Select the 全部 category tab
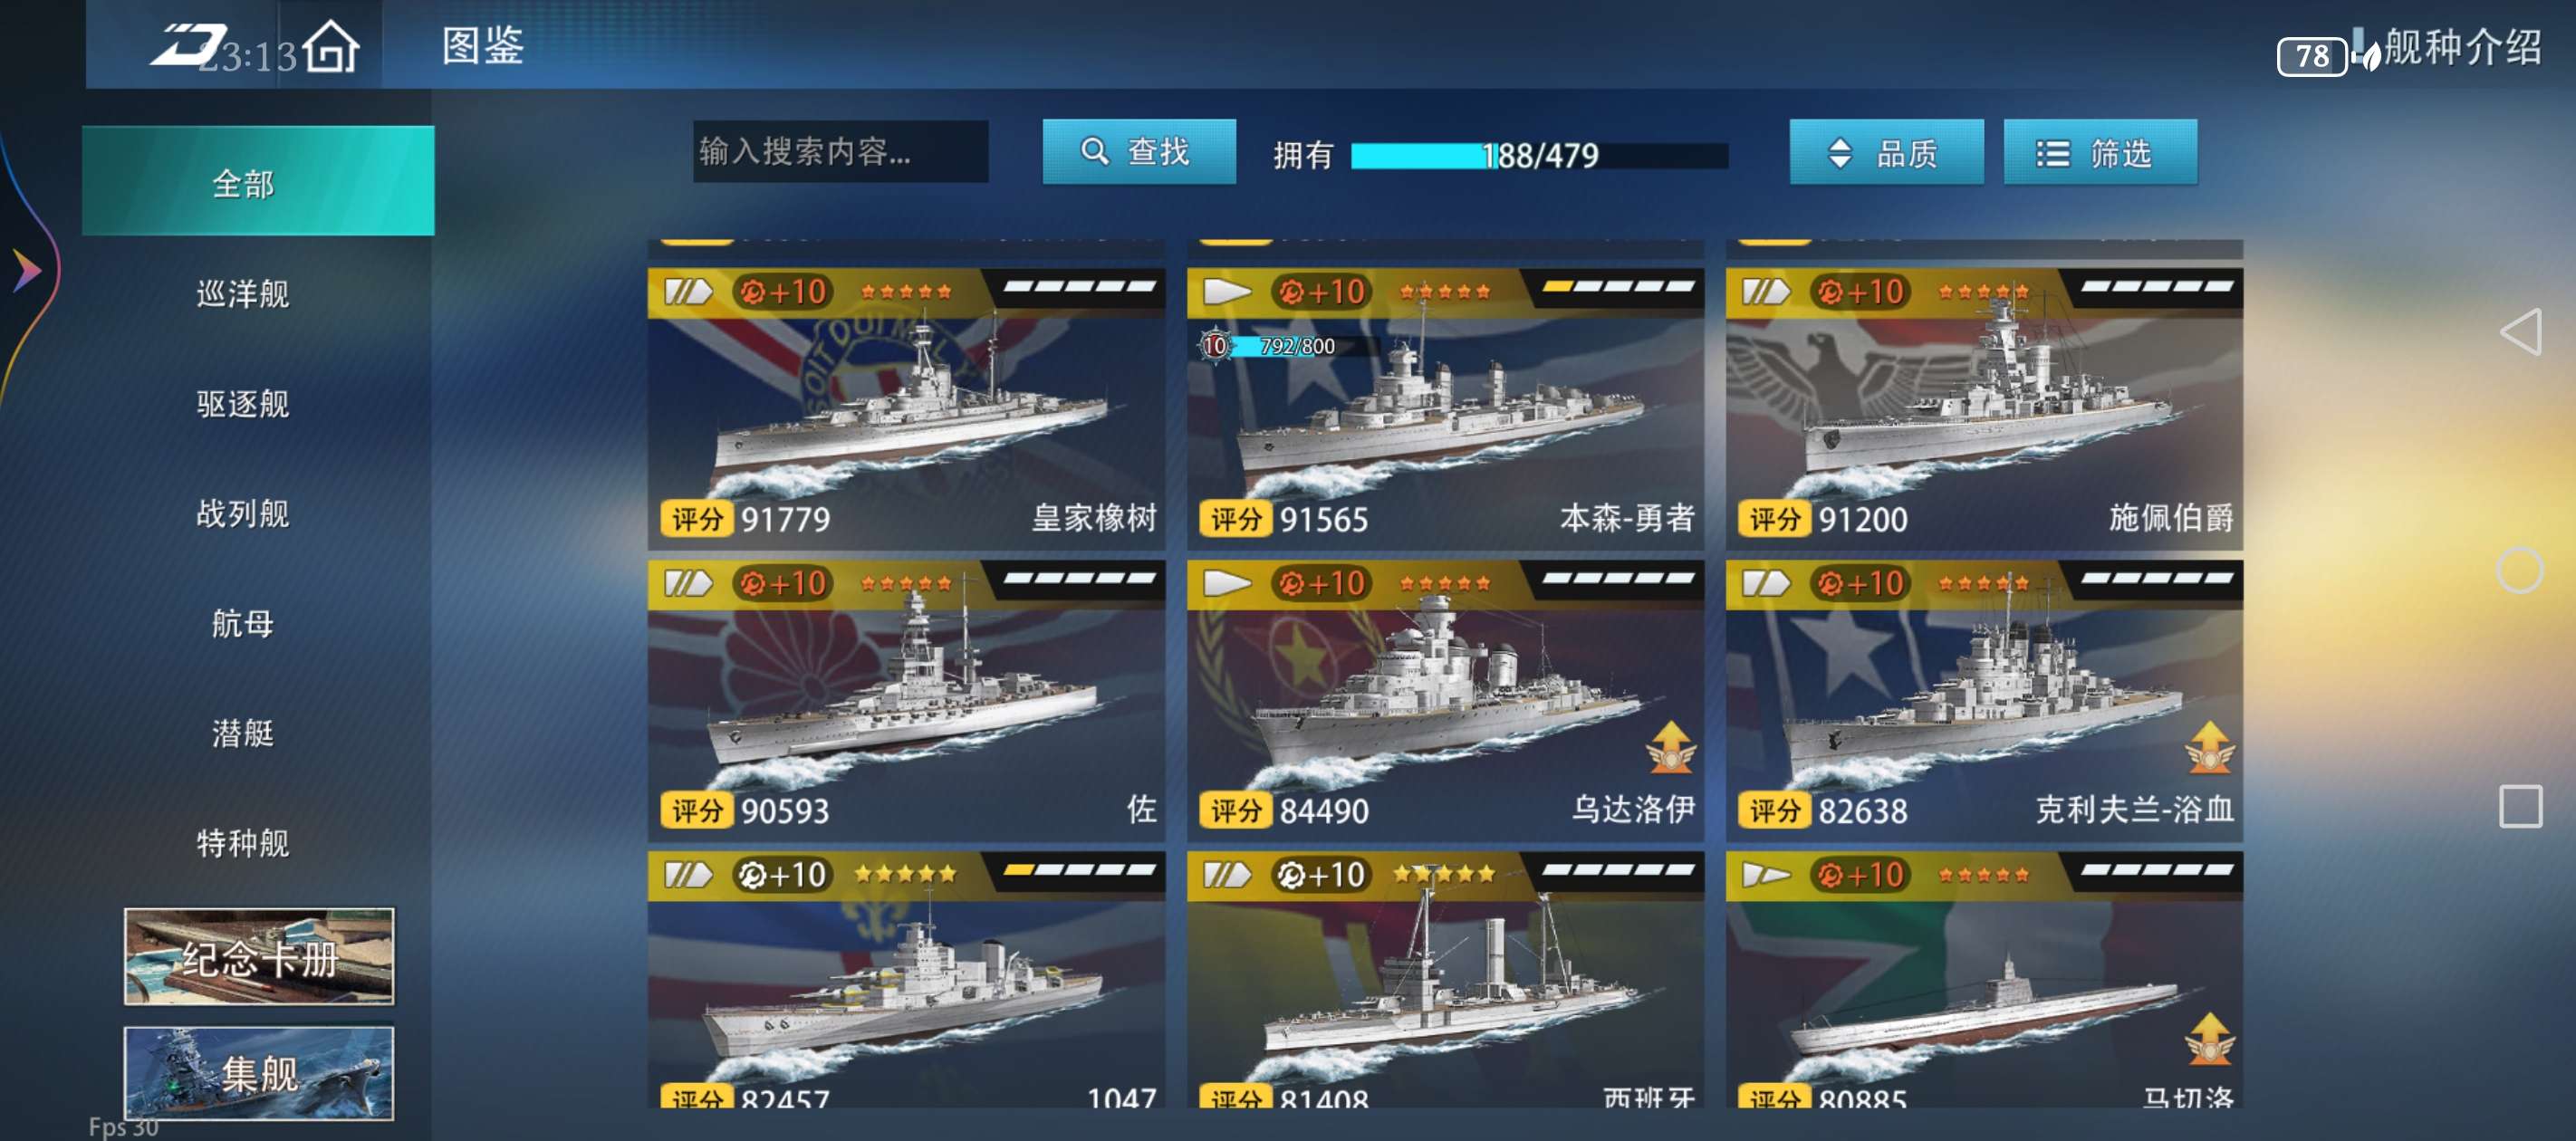Screen dimensions: 2576x1141 (258, 182)
